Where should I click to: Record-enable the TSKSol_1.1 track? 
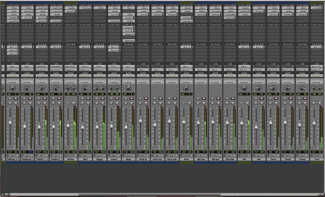[x=16, y=98]
